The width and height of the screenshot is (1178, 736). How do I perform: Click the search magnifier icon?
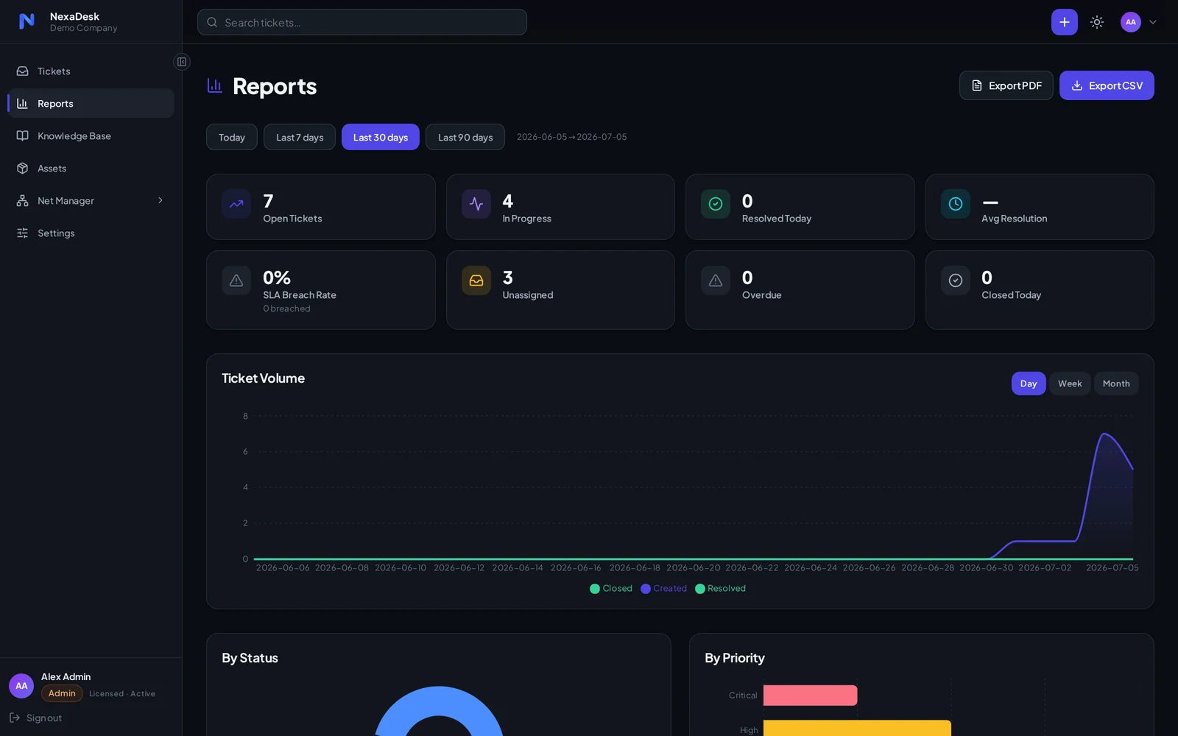[212, 22]
